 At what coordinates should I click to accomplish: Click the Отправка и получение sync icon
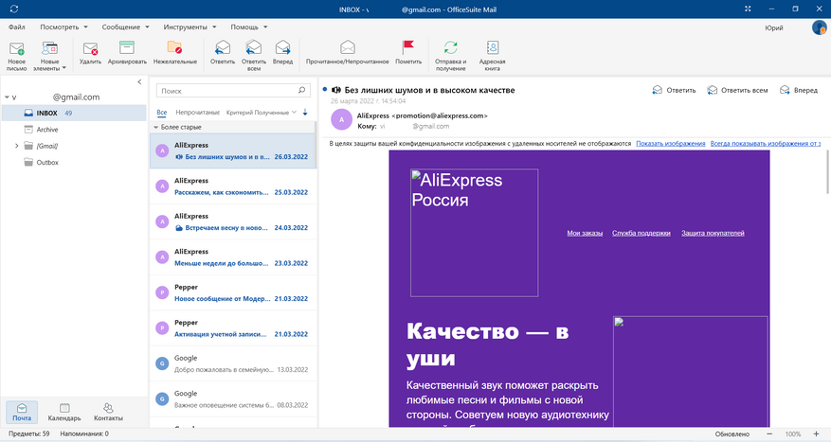[450, 47]
